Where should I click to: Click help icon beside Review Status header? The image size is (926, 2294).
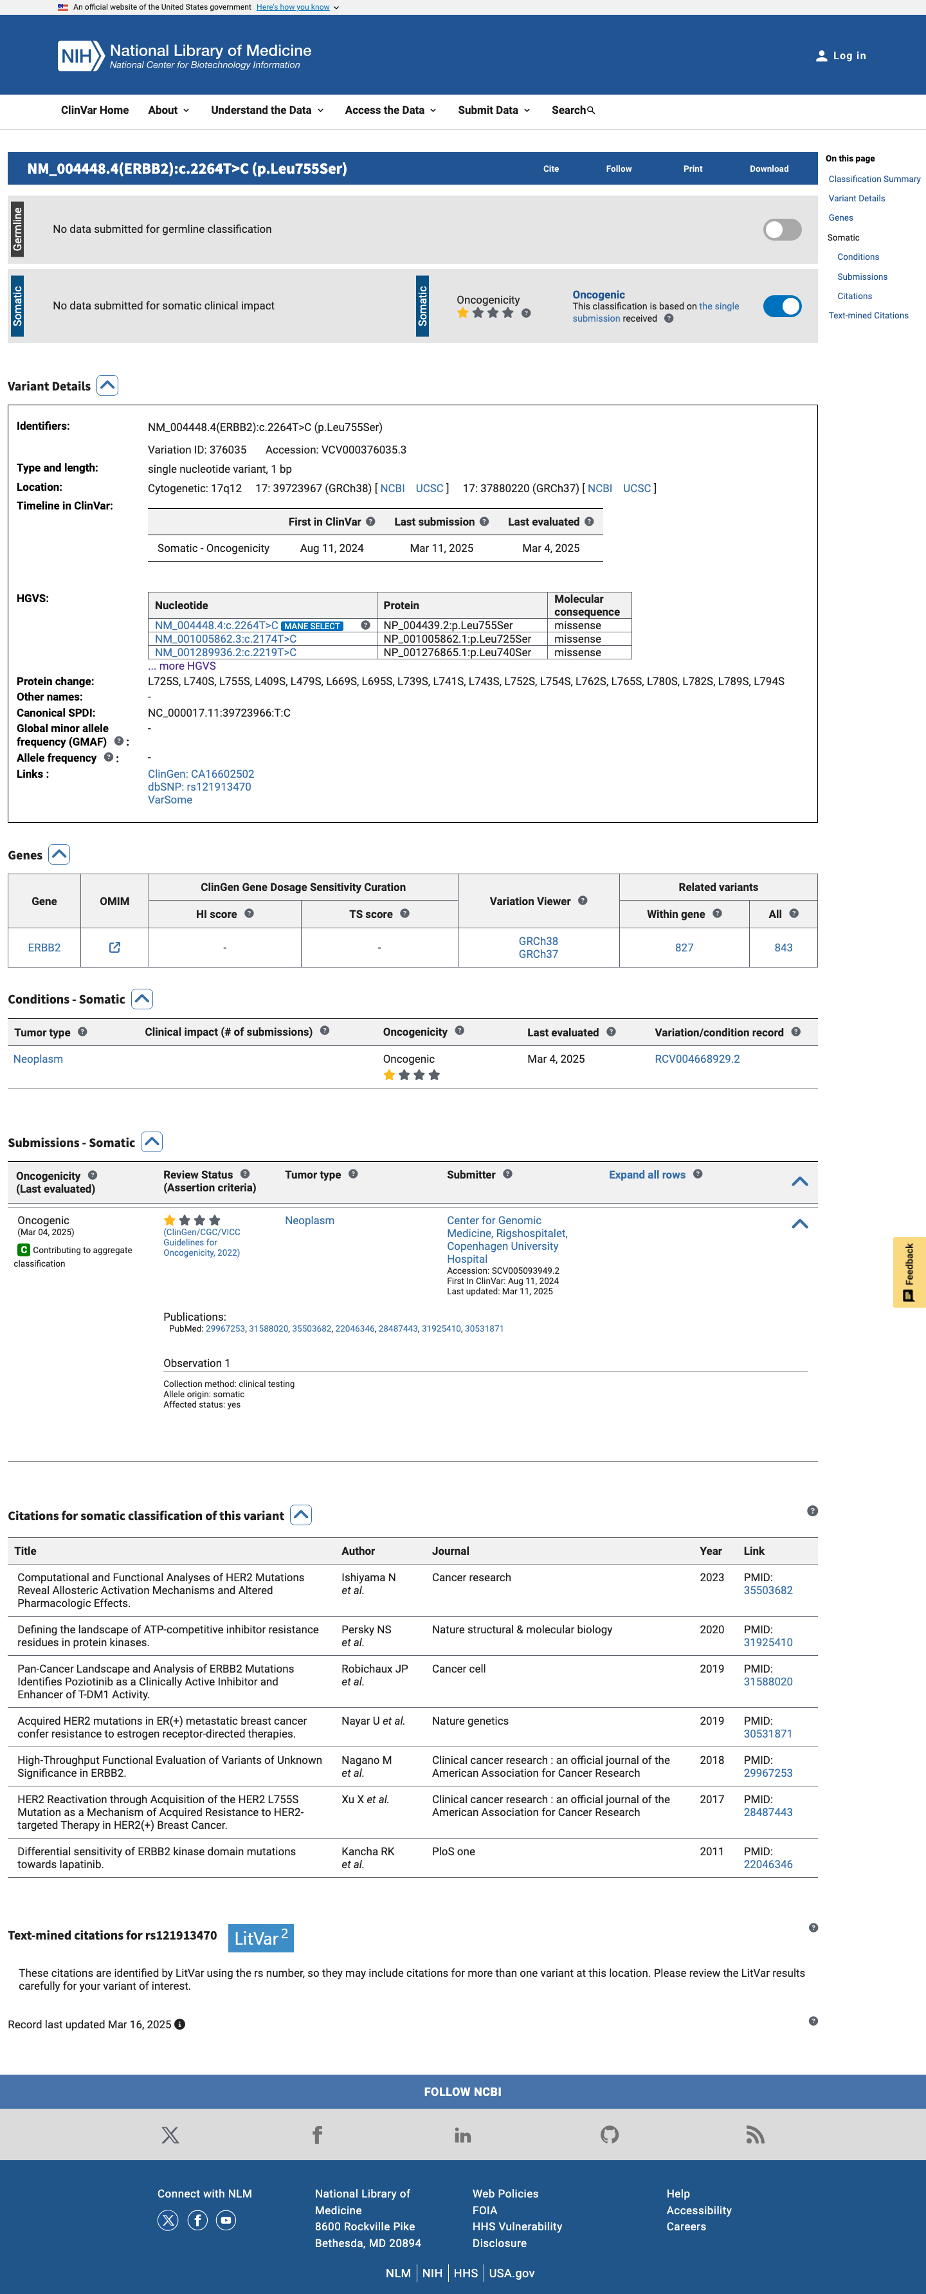(x=245, y=1174)
